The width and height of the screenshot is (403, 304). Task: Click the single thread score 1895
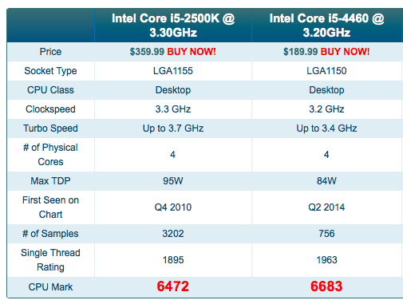tap(173, 260)
